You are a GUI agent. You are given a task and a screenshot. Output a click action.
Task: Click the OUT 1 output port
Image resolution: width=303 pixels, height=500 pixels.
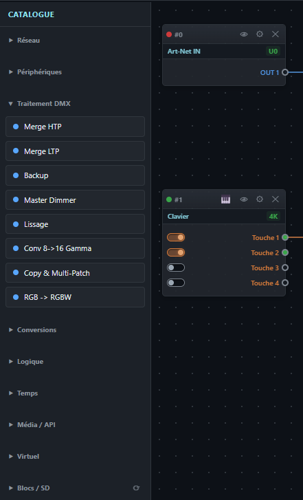click(285, 72)
